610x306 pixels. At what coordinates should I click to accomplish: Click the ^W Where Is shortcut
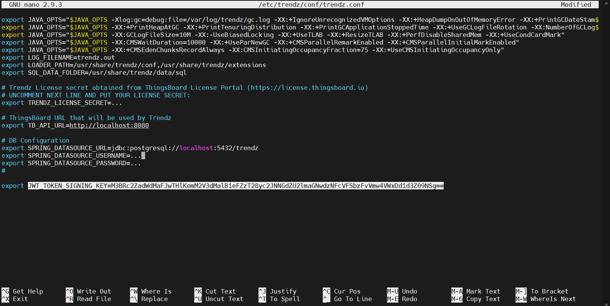coord(151,291)
